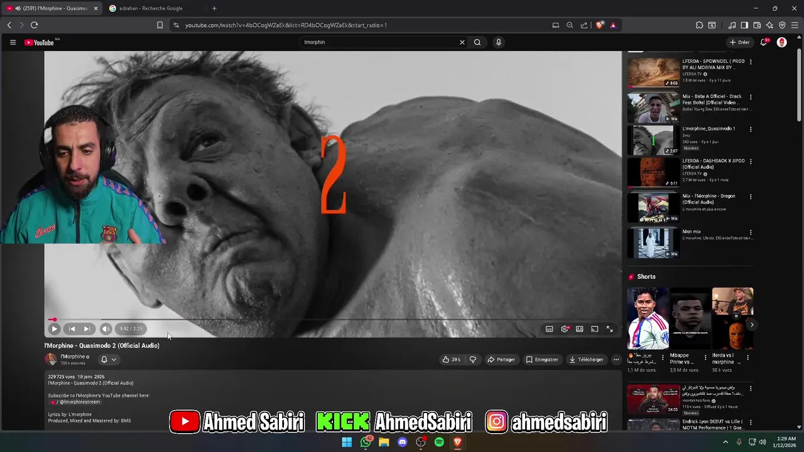Like the video with 39 k likes
The height and width of the screenshot is (452, 804).
[x=451, y=360]
